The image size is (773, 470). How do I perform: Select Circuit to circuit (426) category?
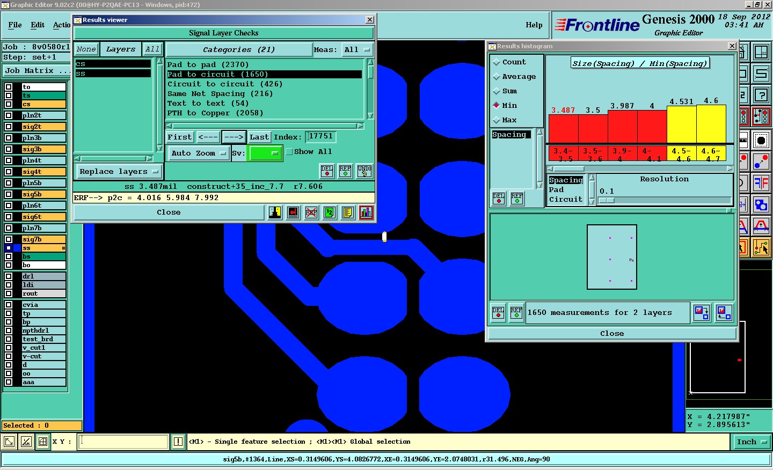pyautogui.click(x=225, y=84)
